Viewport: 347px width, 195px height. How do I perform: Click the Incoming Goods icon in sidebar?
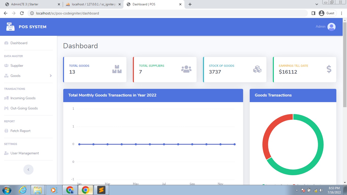pyautogui.click(x=6, y=98)
